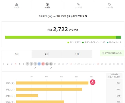This screenshot has width=125, height=103.
Task: Select calendar day 7
Action: 27,64
